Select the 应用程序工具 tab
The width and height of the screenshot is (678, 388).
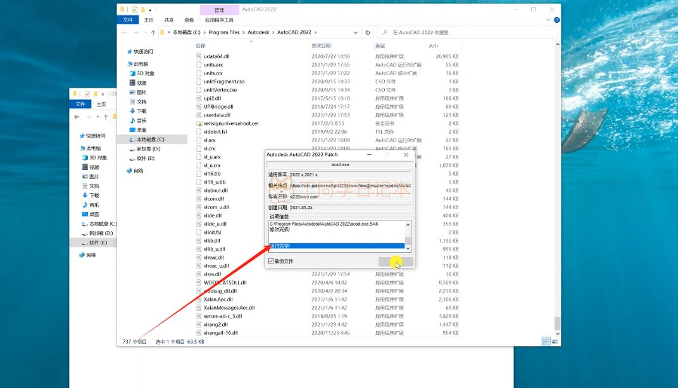[219, 20]
